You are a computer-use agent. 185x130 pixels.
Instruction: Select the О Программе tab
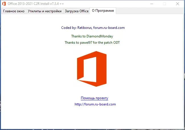[x=103, y=11]
